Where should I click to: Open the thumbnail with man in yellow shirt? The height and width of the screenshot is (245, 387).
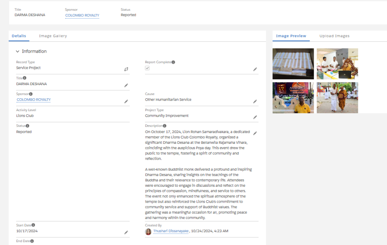pyautogui.click(x=293, y=98)
